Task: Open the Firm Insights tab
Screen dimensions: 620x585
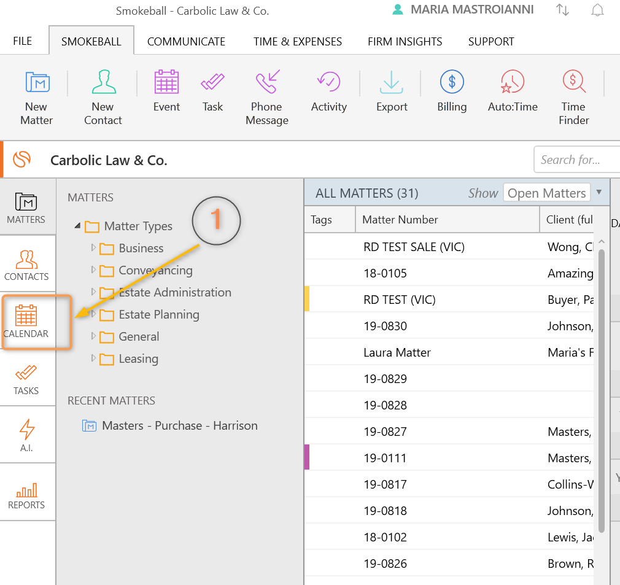Action: 405,42
